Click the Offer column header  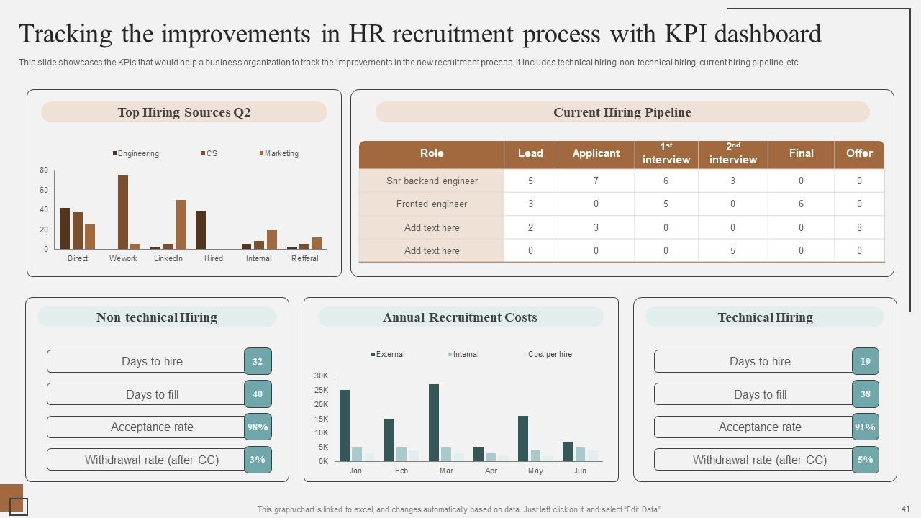tap(859, 153)
